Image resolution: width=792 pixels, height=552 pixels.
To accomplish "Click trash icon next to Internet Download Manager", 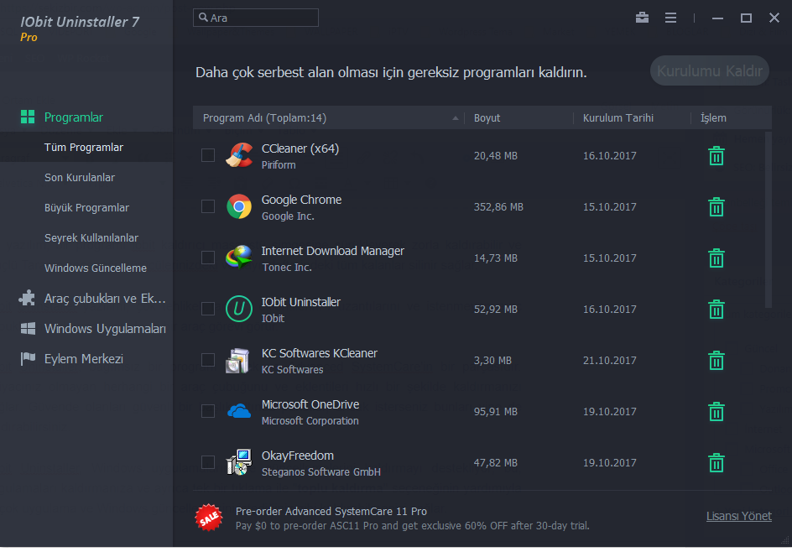I will (716, 258).
